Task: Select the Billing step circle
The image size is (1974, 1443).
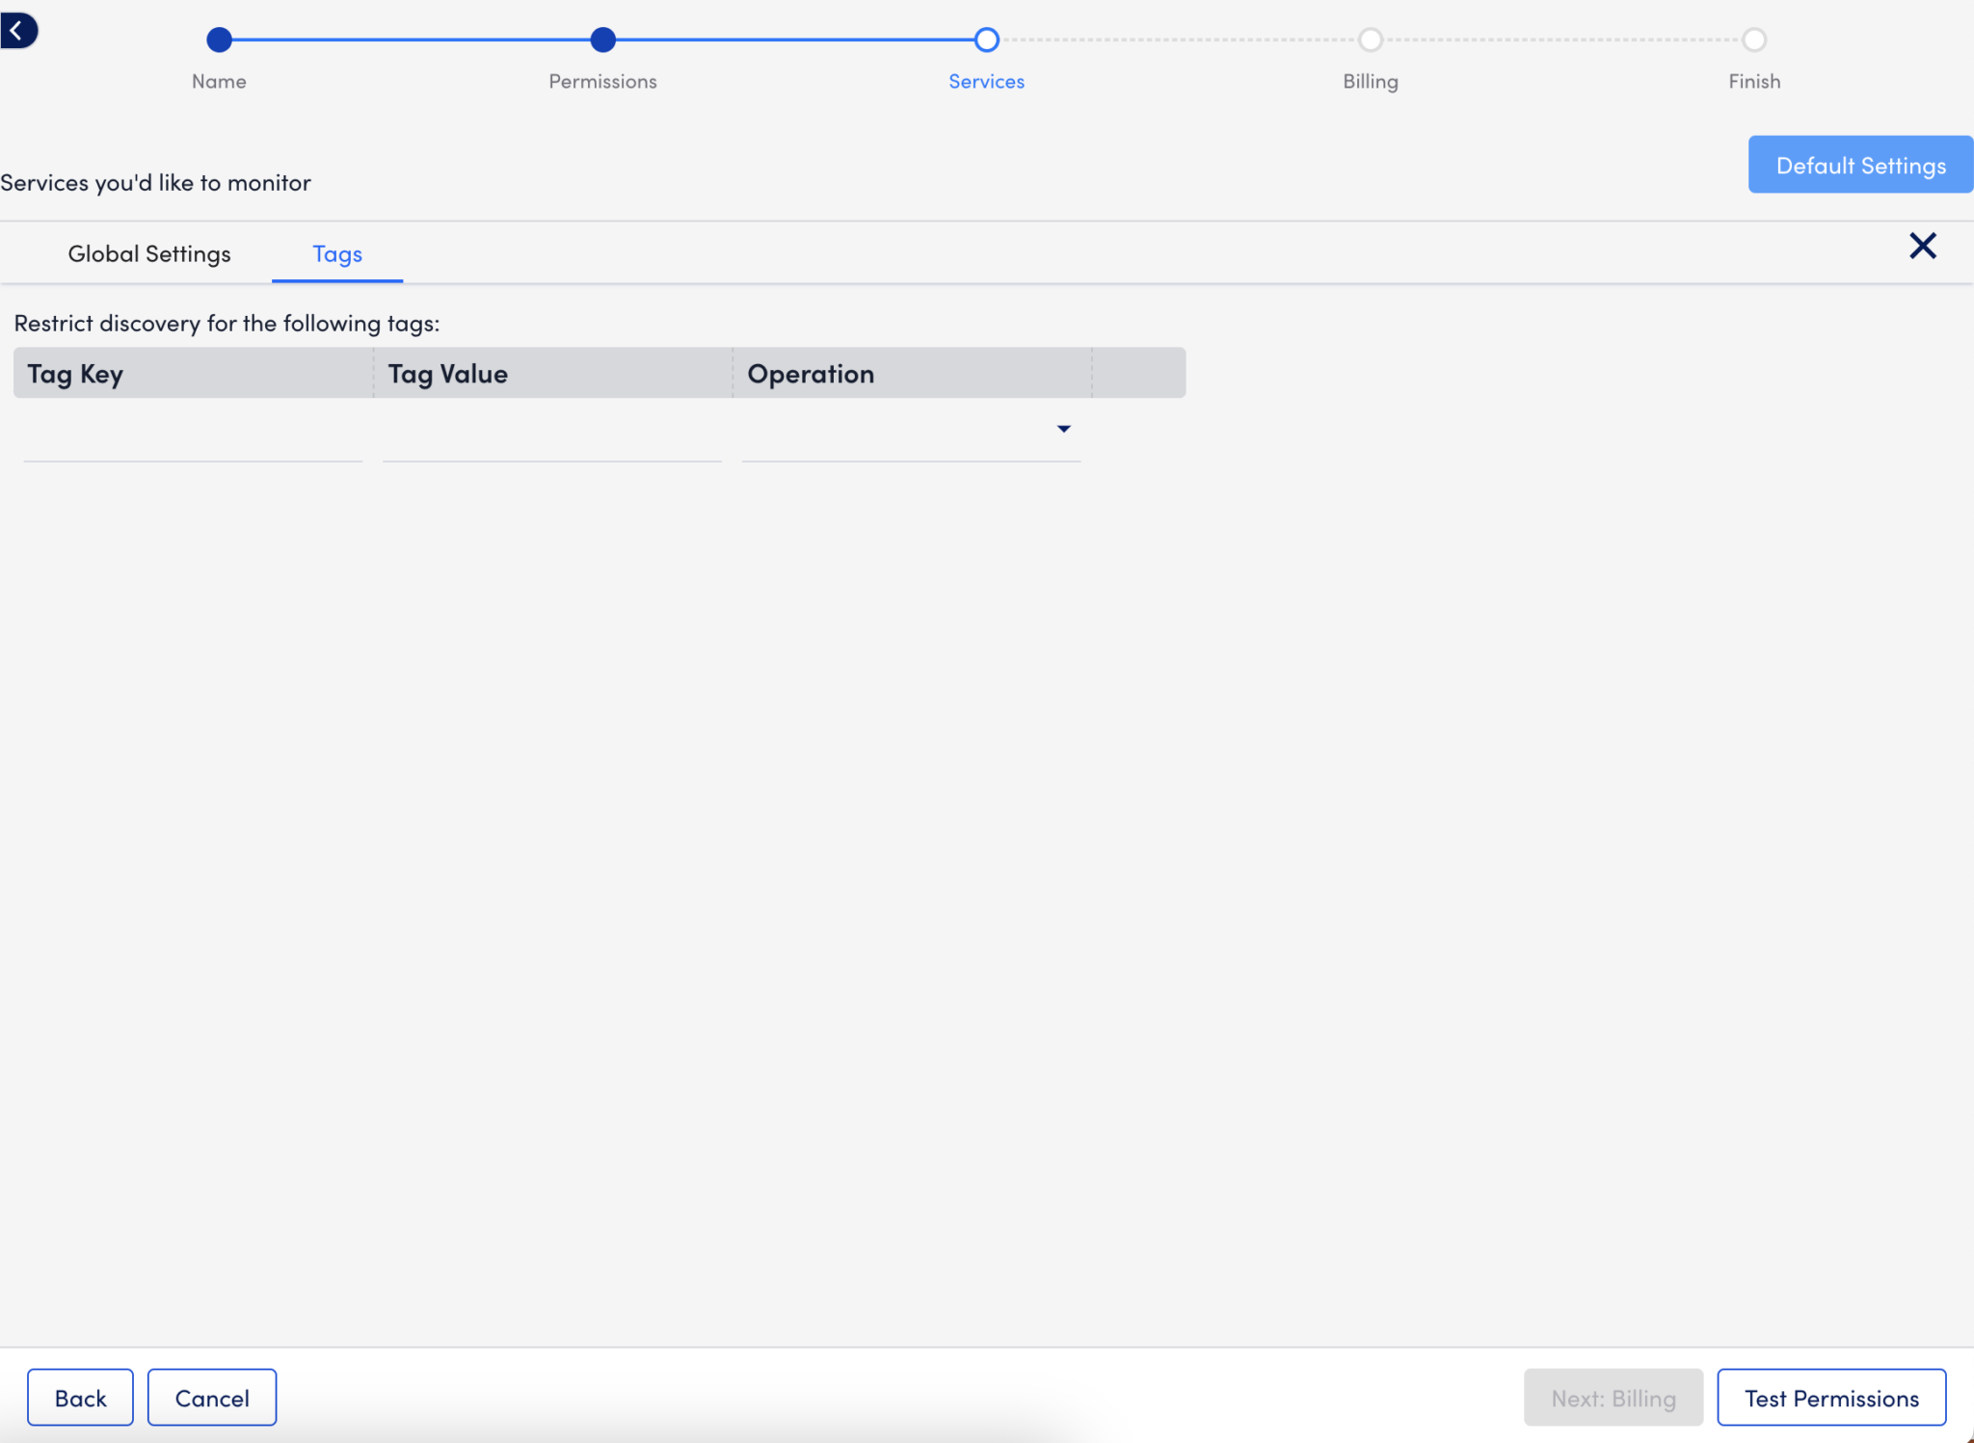Action: (1370, 39)
